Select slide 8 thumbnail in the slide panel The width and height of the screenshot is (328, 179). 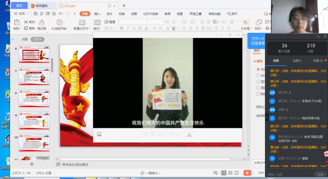point(34,99)
